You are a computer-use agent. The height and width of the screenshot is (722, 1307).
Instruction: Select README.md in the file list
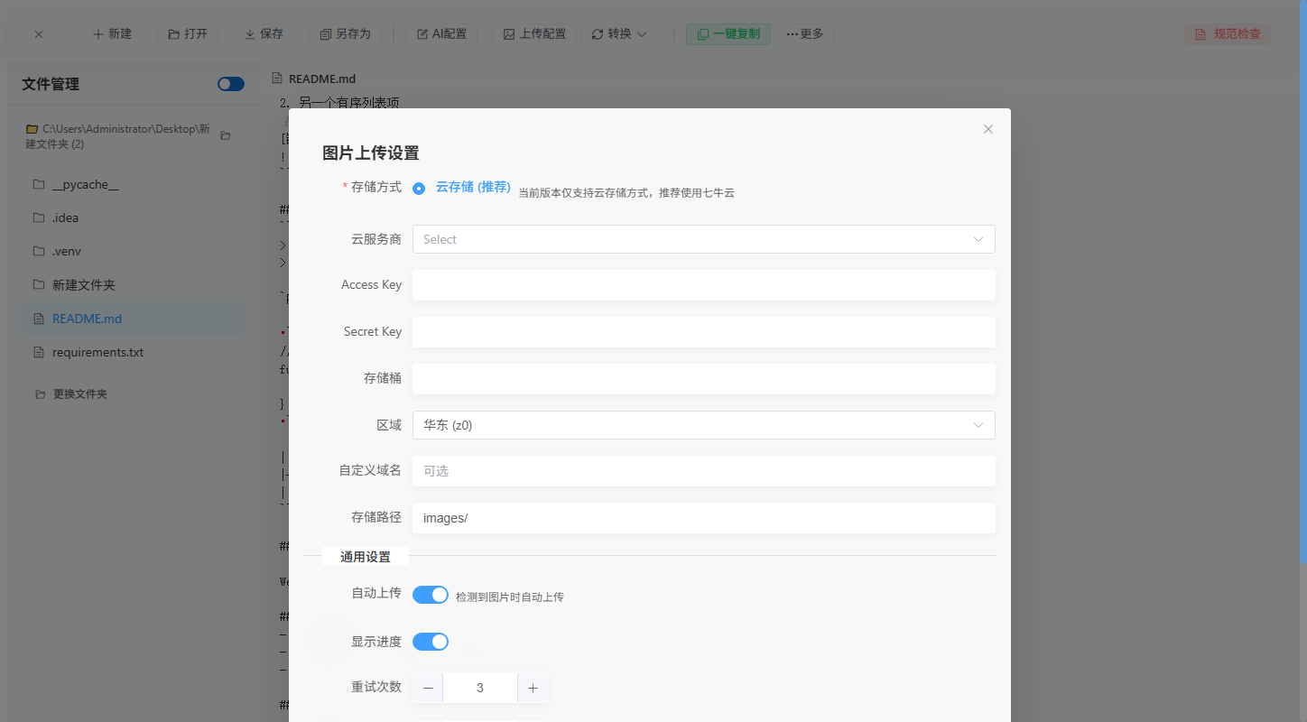(87, 319)
